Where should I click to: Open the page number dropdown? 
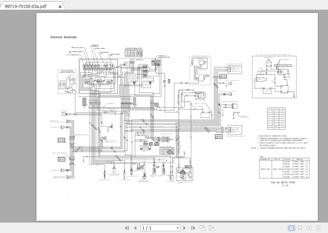click(x=177, y=228)
